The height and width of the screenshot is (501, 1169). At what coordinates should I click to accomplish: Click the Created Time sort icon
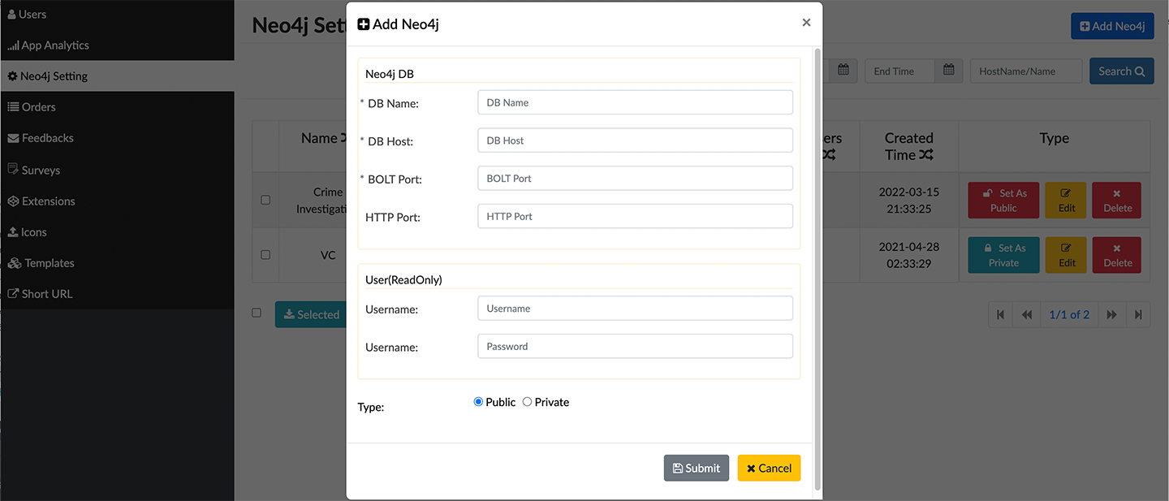pos(925,154)
